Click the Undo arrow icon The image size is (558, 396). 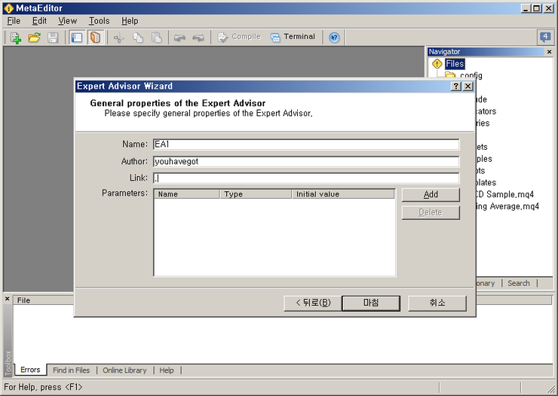[179, 38]
